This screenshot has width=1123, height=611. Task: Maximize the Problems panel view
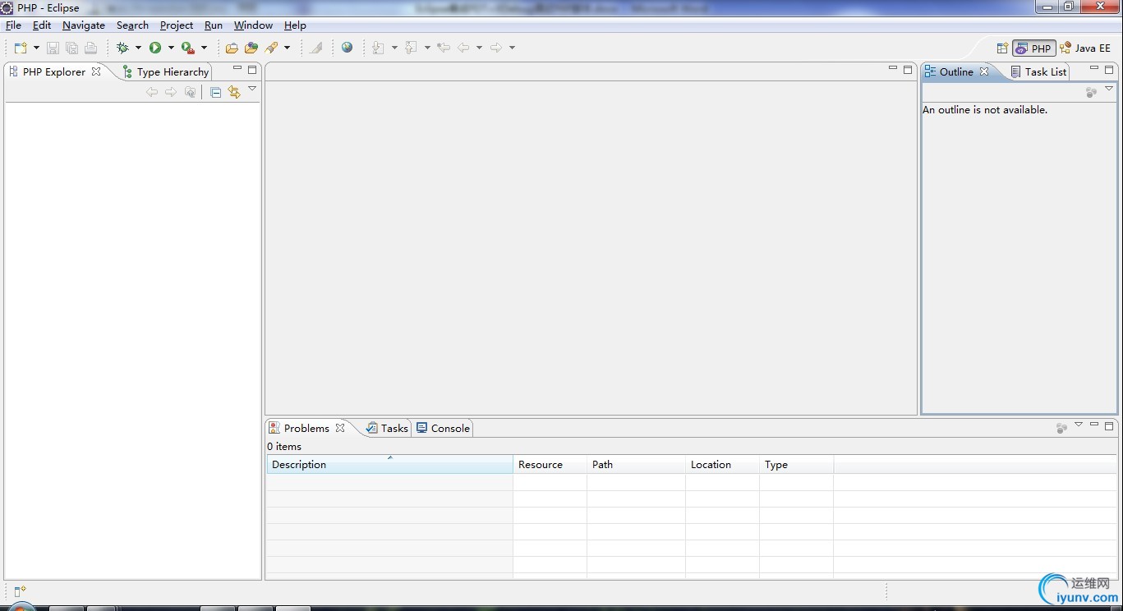point(1109,425)
